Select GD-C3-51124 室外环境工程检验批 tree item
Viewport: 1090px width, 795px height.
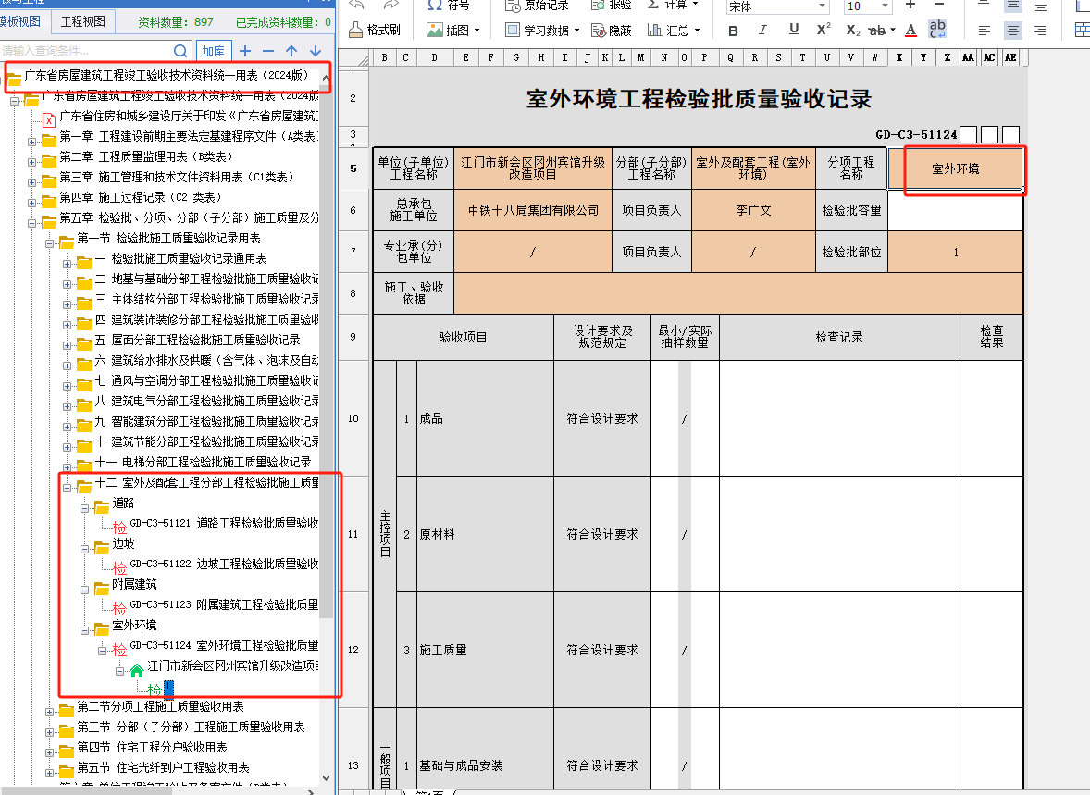[224, 645]
